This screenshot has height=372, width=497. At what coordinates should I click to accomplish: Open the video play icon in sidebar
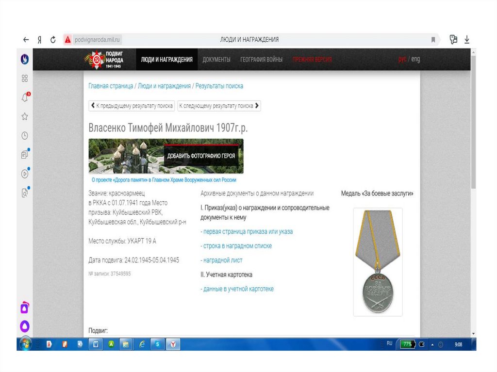click(x=25, y=174)
